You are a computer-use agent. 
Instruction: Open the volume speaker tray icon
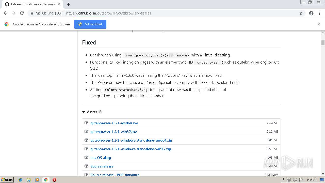[x=295, y=180]
